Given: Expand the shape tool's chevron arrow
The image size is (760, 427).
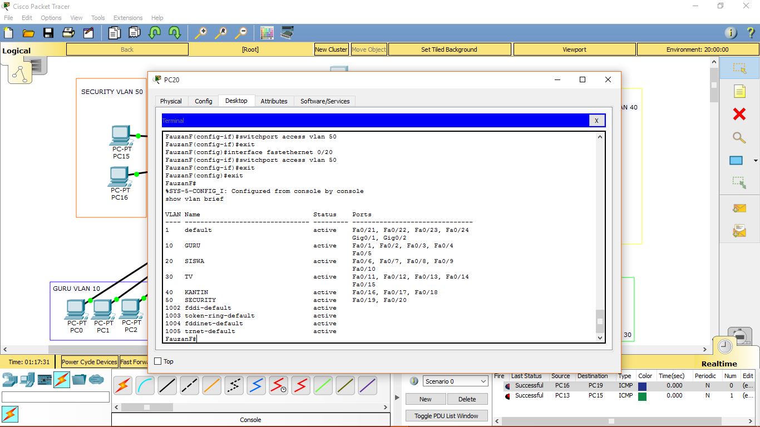Looking at the screenshot, I should (x=756, y=160).
